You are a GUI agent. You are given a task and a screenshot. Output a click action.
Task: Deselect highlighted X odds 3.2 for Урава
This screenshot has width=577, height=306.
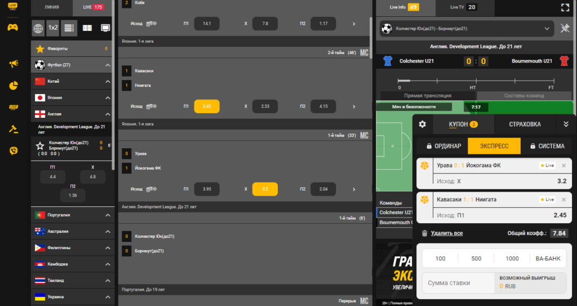point(265,189)
